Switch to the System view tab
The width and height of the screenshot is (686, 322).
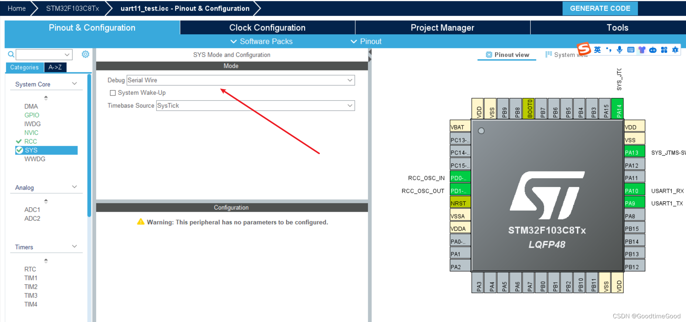tap(566, 55)
